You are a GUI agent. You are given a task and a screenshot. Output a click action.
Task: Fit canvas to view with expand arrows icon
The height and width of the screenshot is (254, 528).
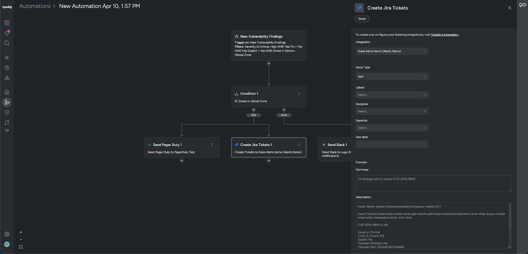click(x=21, y=247)
